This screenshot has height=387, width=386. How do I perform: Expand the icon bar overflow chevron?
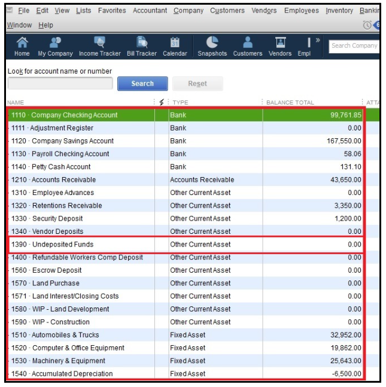click(x=317, y=41)
